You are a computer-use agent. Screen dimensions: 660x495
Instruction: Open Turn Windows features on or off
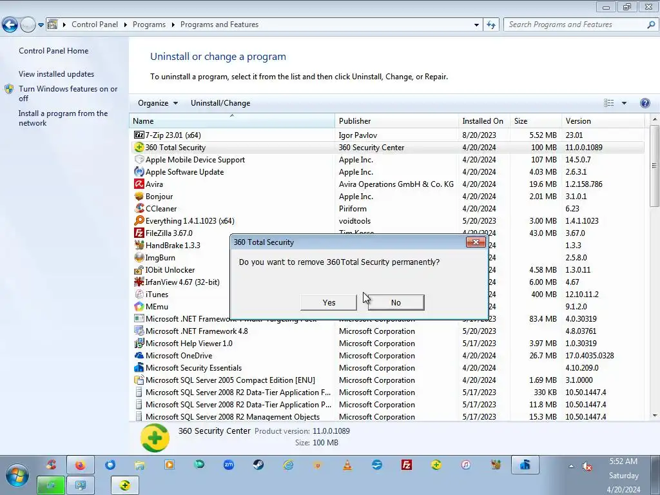pyautogui.click(x=68, y=93)
